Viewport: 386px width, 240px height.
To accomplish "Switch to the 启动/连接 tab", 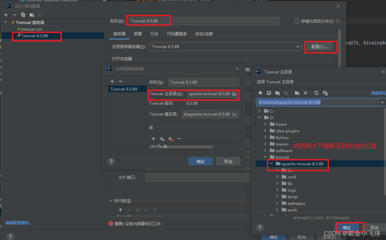I will pyautogui.click(x=204, y=34).
